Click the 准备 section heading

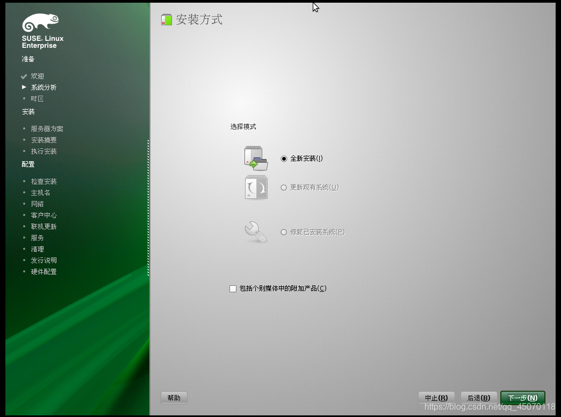pyautogui.click(x=28, y=59)
